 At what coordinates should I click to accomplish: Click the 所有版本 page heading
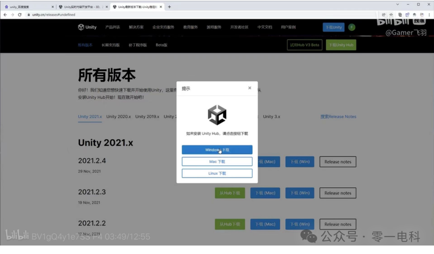point(106,75)
